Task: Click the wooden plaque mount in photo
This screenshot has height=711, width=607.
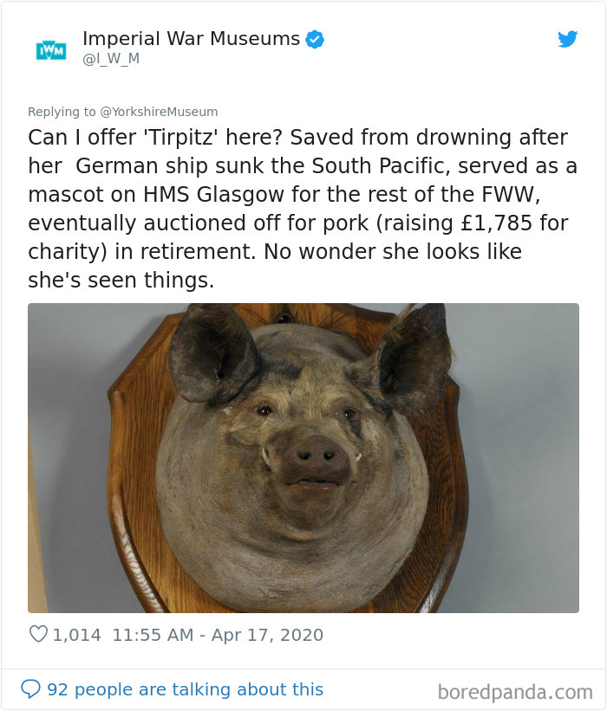Action: tap(132, 454)
